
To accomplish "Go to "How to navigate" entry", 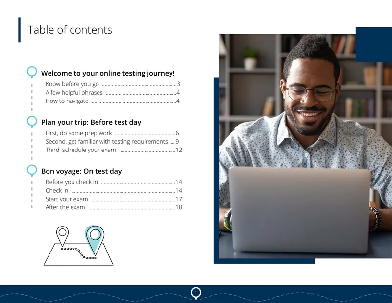I will [113, 101].
